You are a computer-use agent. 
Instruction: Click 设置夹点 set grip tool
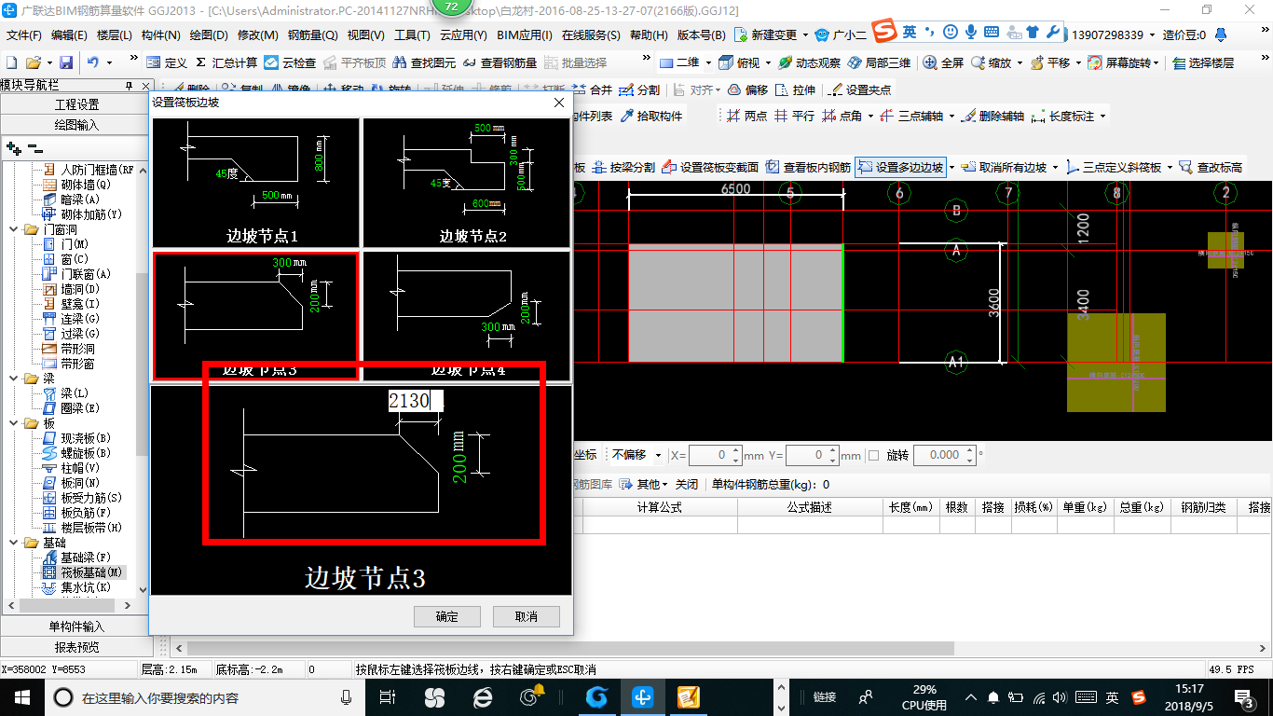click(x=860, y=90)
